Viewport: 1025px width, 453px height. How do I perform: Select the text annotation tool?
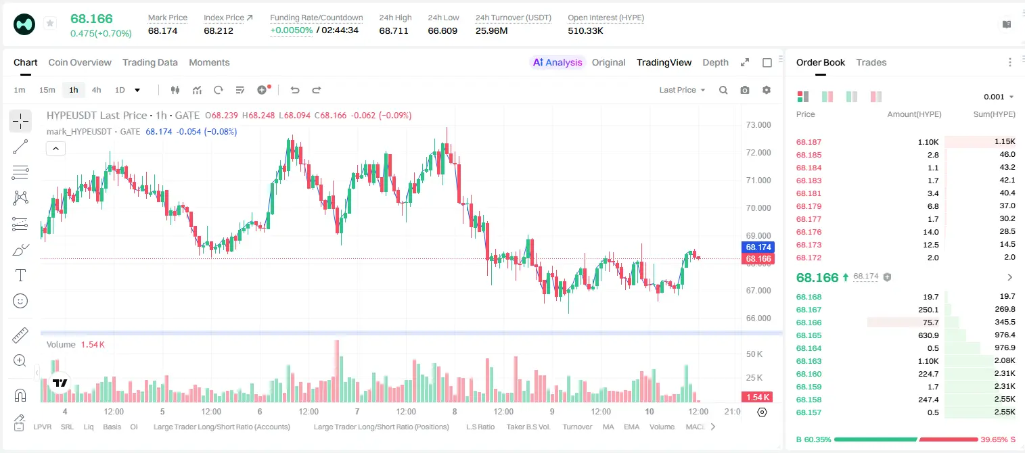(20, 275)
